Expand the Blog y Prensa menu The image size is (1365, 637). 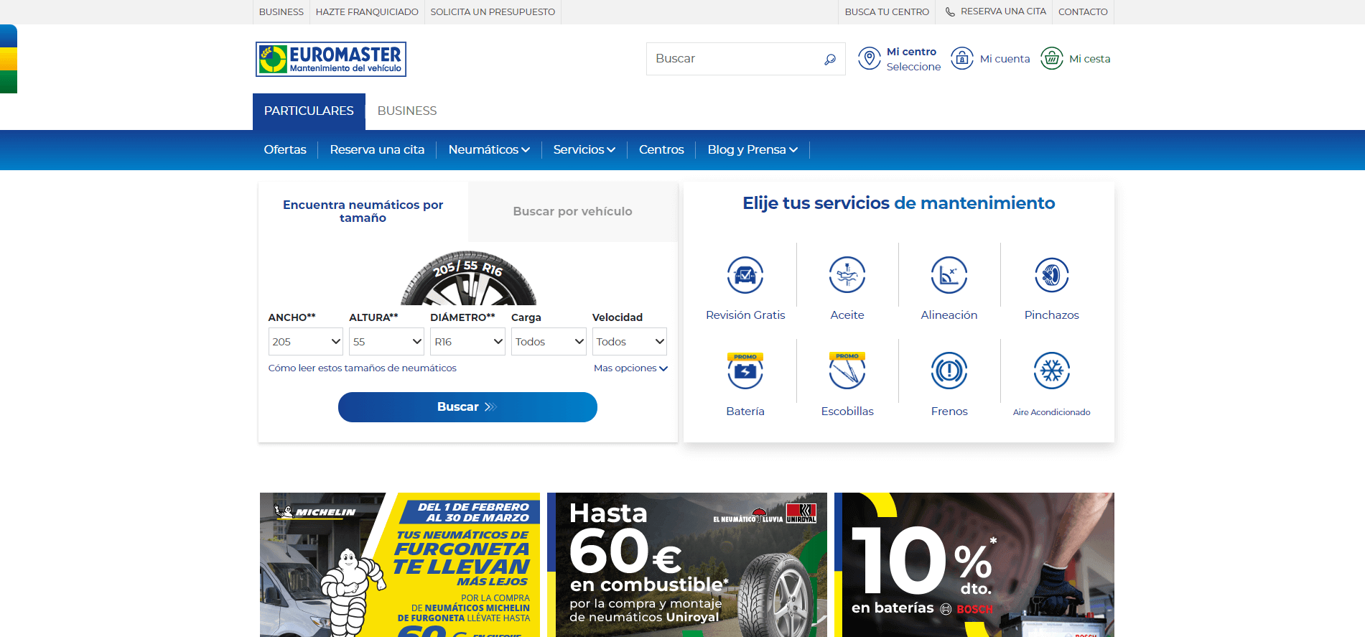pos(753,149)
